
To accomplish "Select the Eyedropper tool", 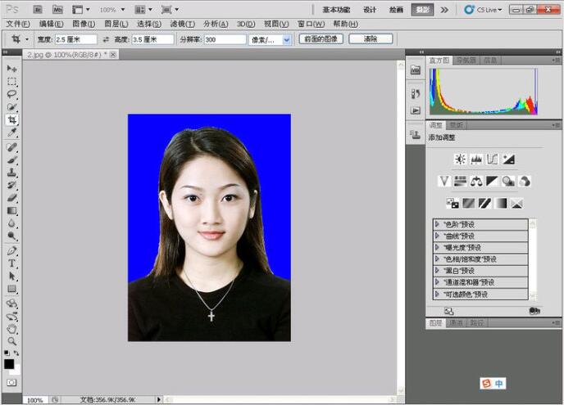I will point(11,133).
